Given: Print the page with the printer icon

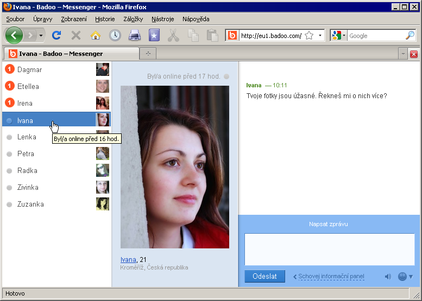Looking at the screenshot, I should pos(135,35).
